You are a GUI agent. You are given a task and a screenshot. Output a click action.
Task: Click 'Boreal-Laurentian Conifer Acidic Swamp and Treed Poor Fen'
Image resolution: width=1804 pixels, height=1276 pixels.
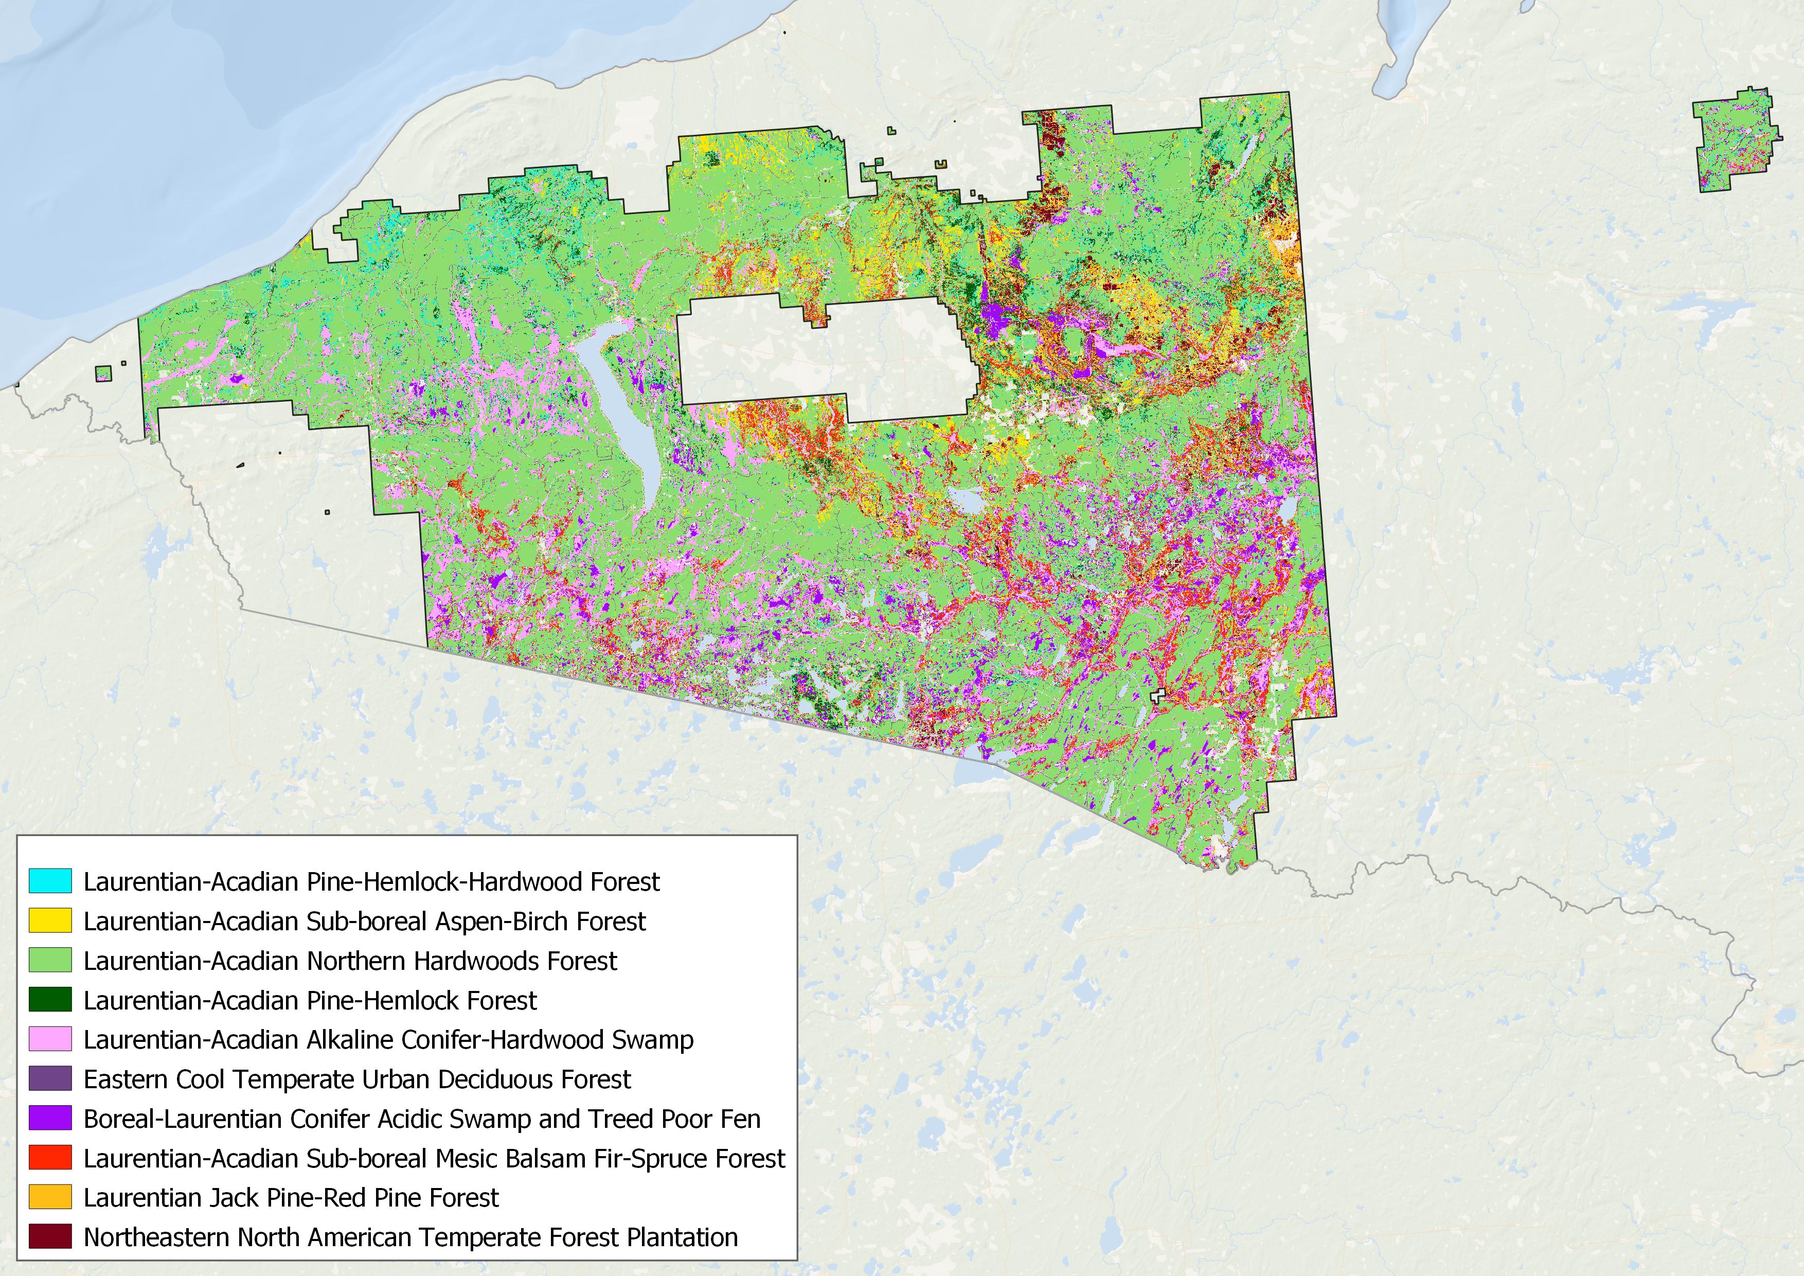click(x=423, y=1118)
